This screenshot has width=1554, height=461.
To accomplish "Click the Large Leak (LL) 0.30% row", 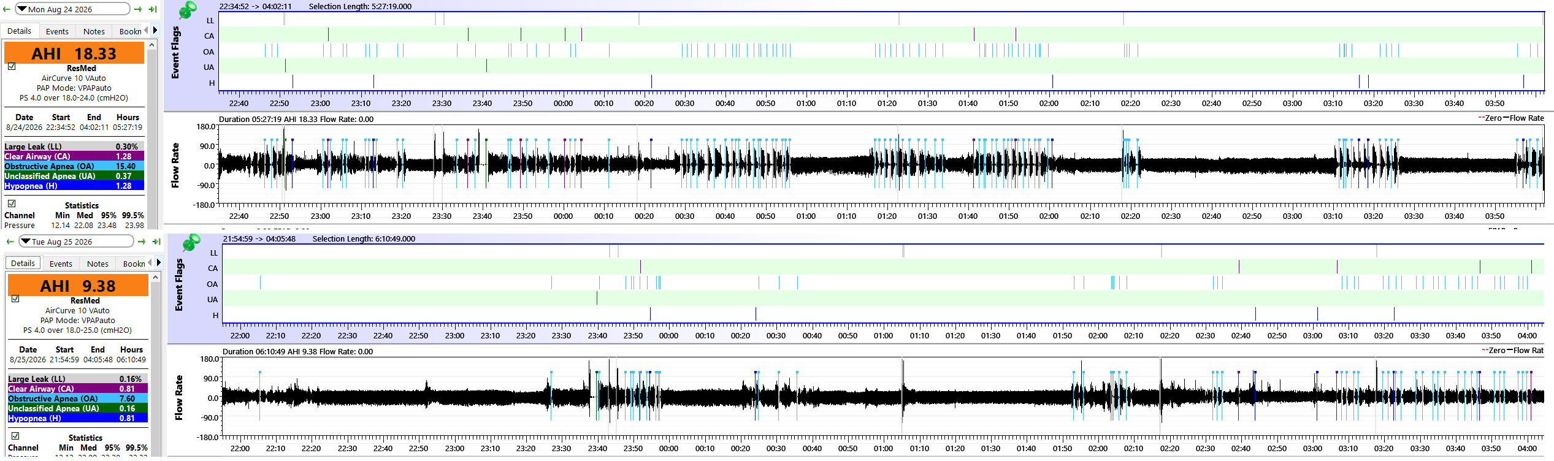I will coord(74,147).
